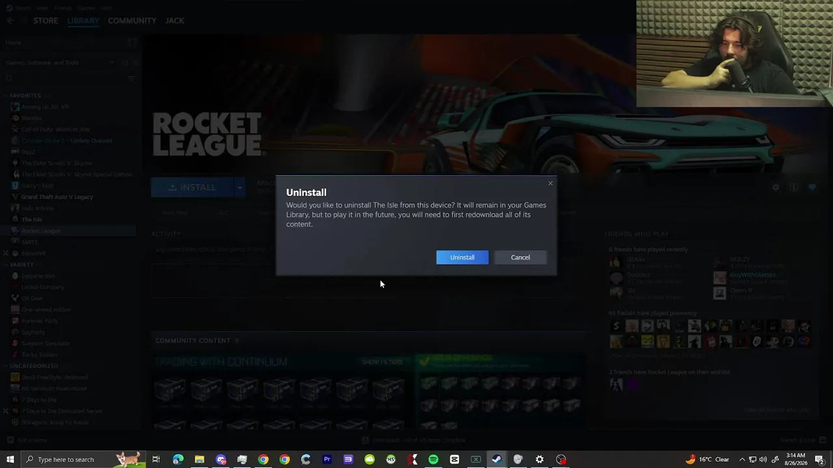
Task: Open the weather widget showing 16°C Clear
Action: [x=707, y=460]
